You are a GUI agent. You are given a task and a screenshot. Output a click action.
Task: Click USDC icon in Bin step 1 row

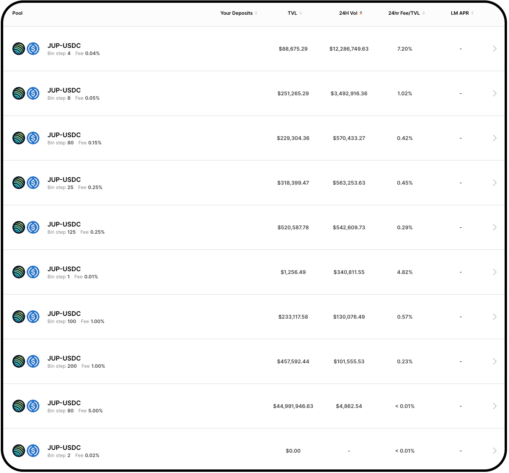(x=33, y=272)
